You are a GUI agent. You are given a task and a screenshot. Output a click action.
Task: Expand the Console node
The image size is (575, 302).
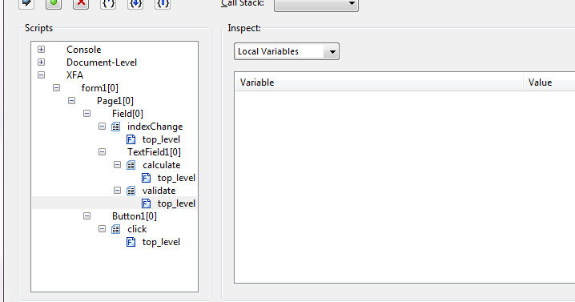click(x=41, y=50)
